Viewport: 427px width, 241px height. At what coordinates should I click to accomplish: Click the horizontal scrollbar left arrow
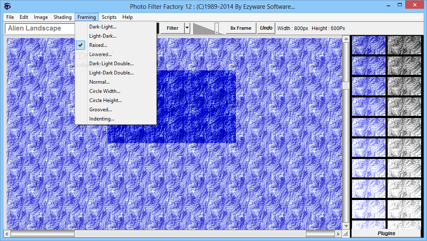tap(7, 233)
